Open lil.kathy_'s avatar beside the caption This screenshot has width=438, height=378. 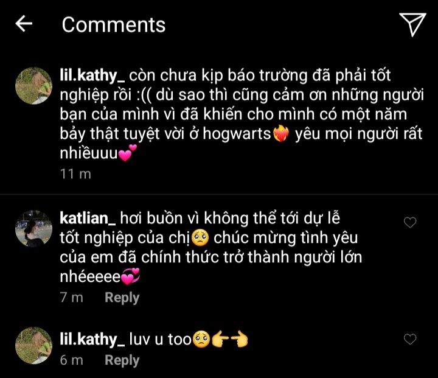tap(33, 86)
